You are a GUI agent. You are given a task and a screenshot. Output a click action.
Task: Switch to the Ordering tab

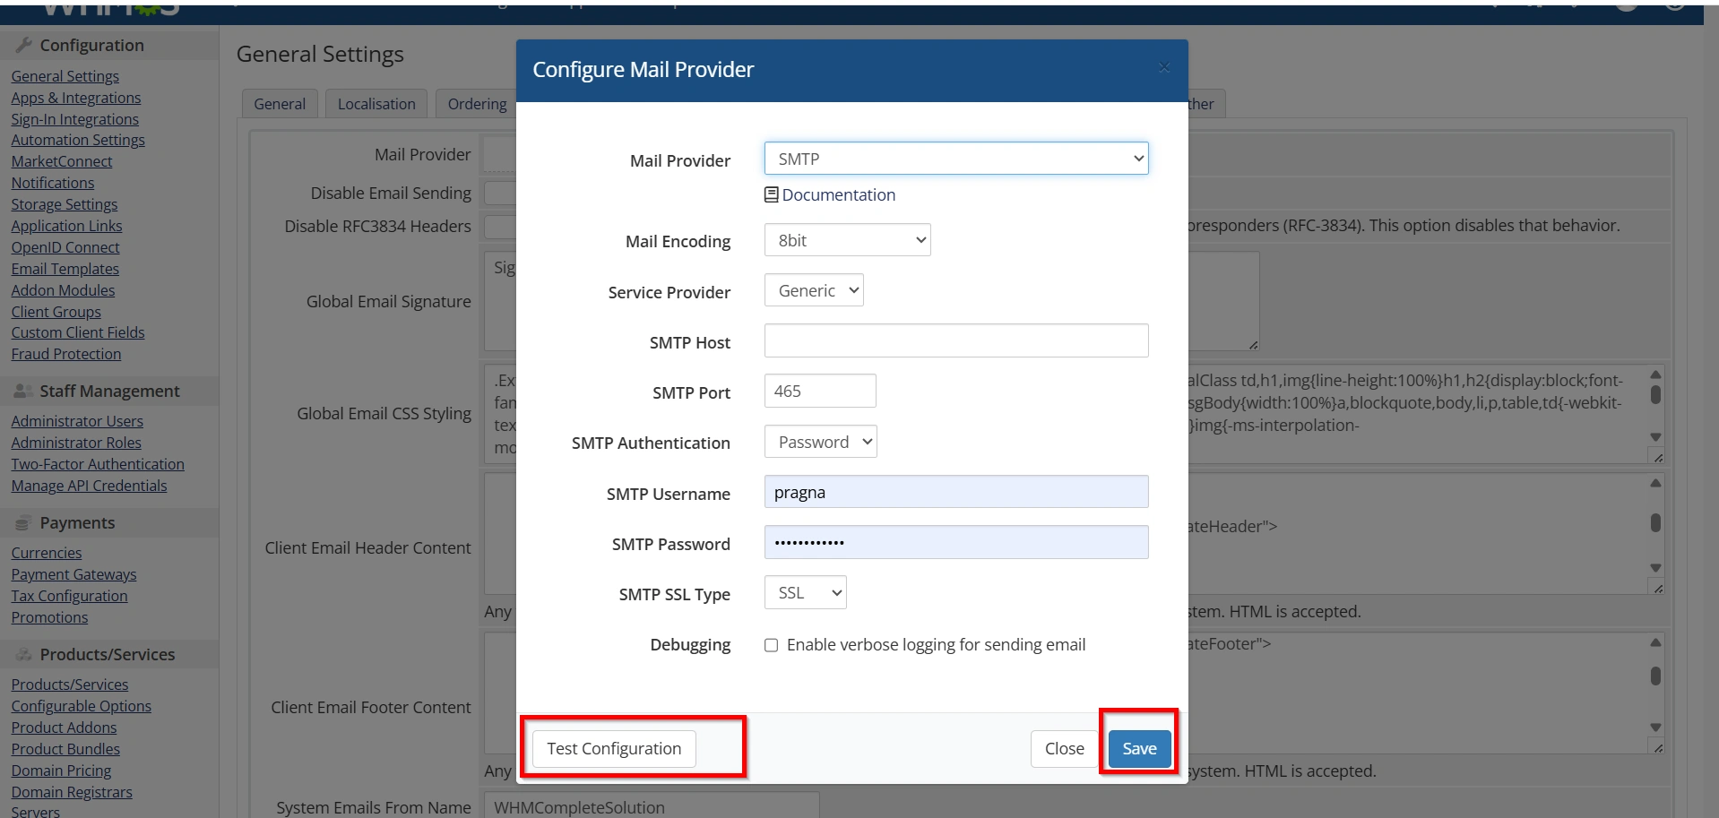477,104
